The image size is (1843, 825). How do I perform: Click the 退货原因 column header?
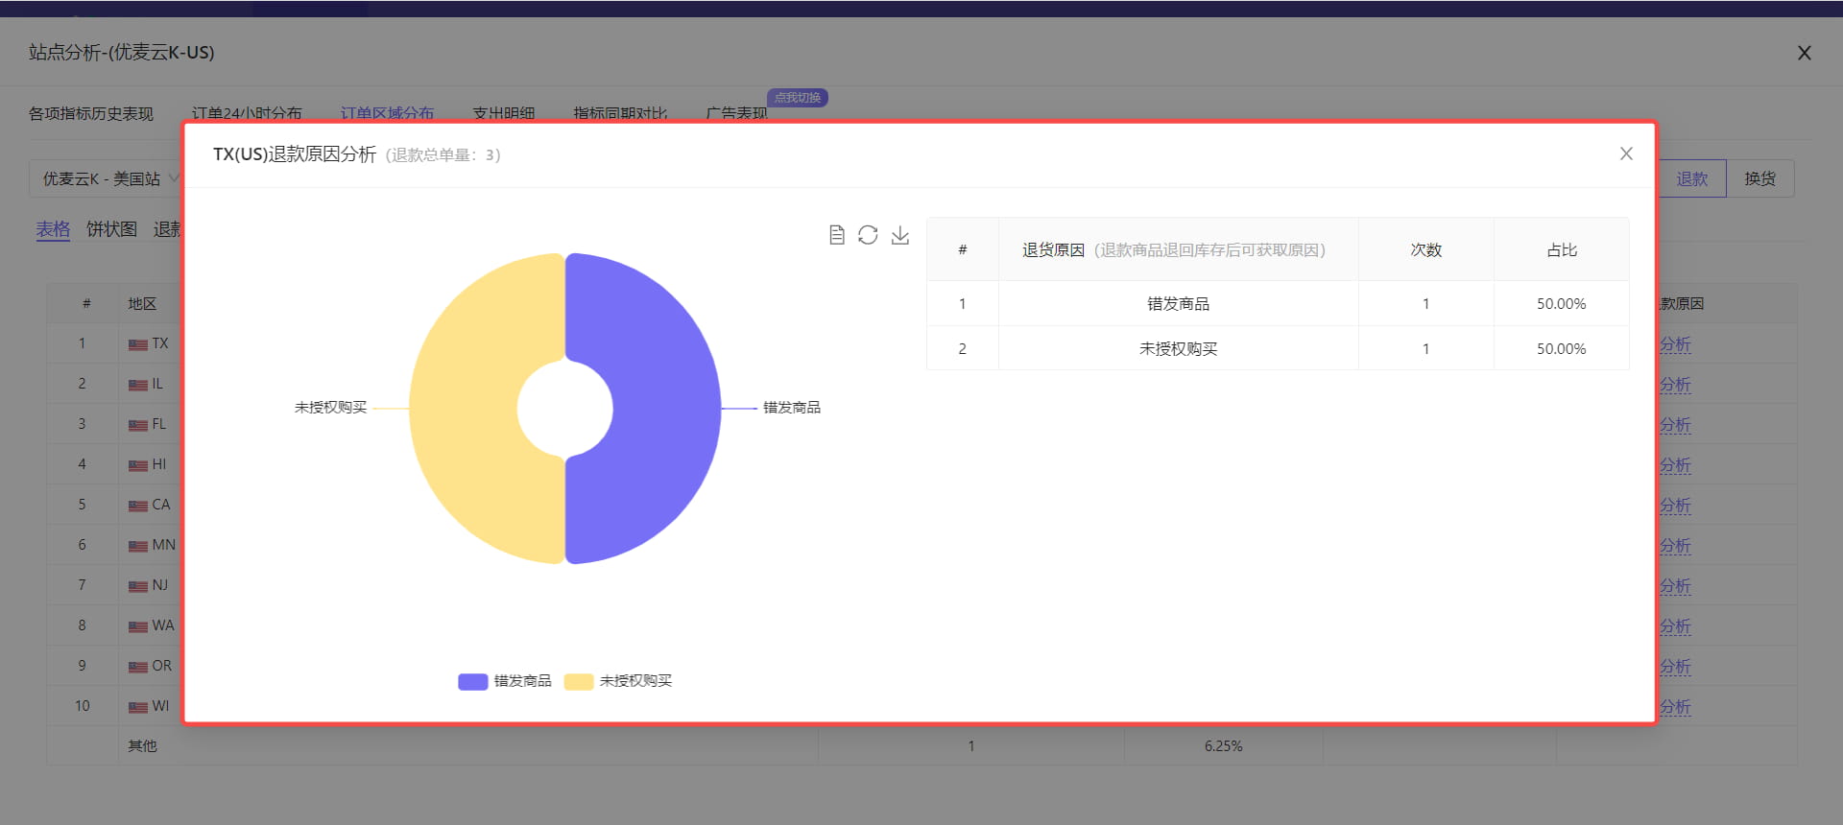click(1179, 249)
